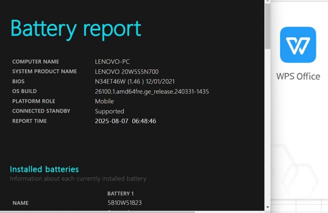Click the REPORT TIME label

point(30,121)
